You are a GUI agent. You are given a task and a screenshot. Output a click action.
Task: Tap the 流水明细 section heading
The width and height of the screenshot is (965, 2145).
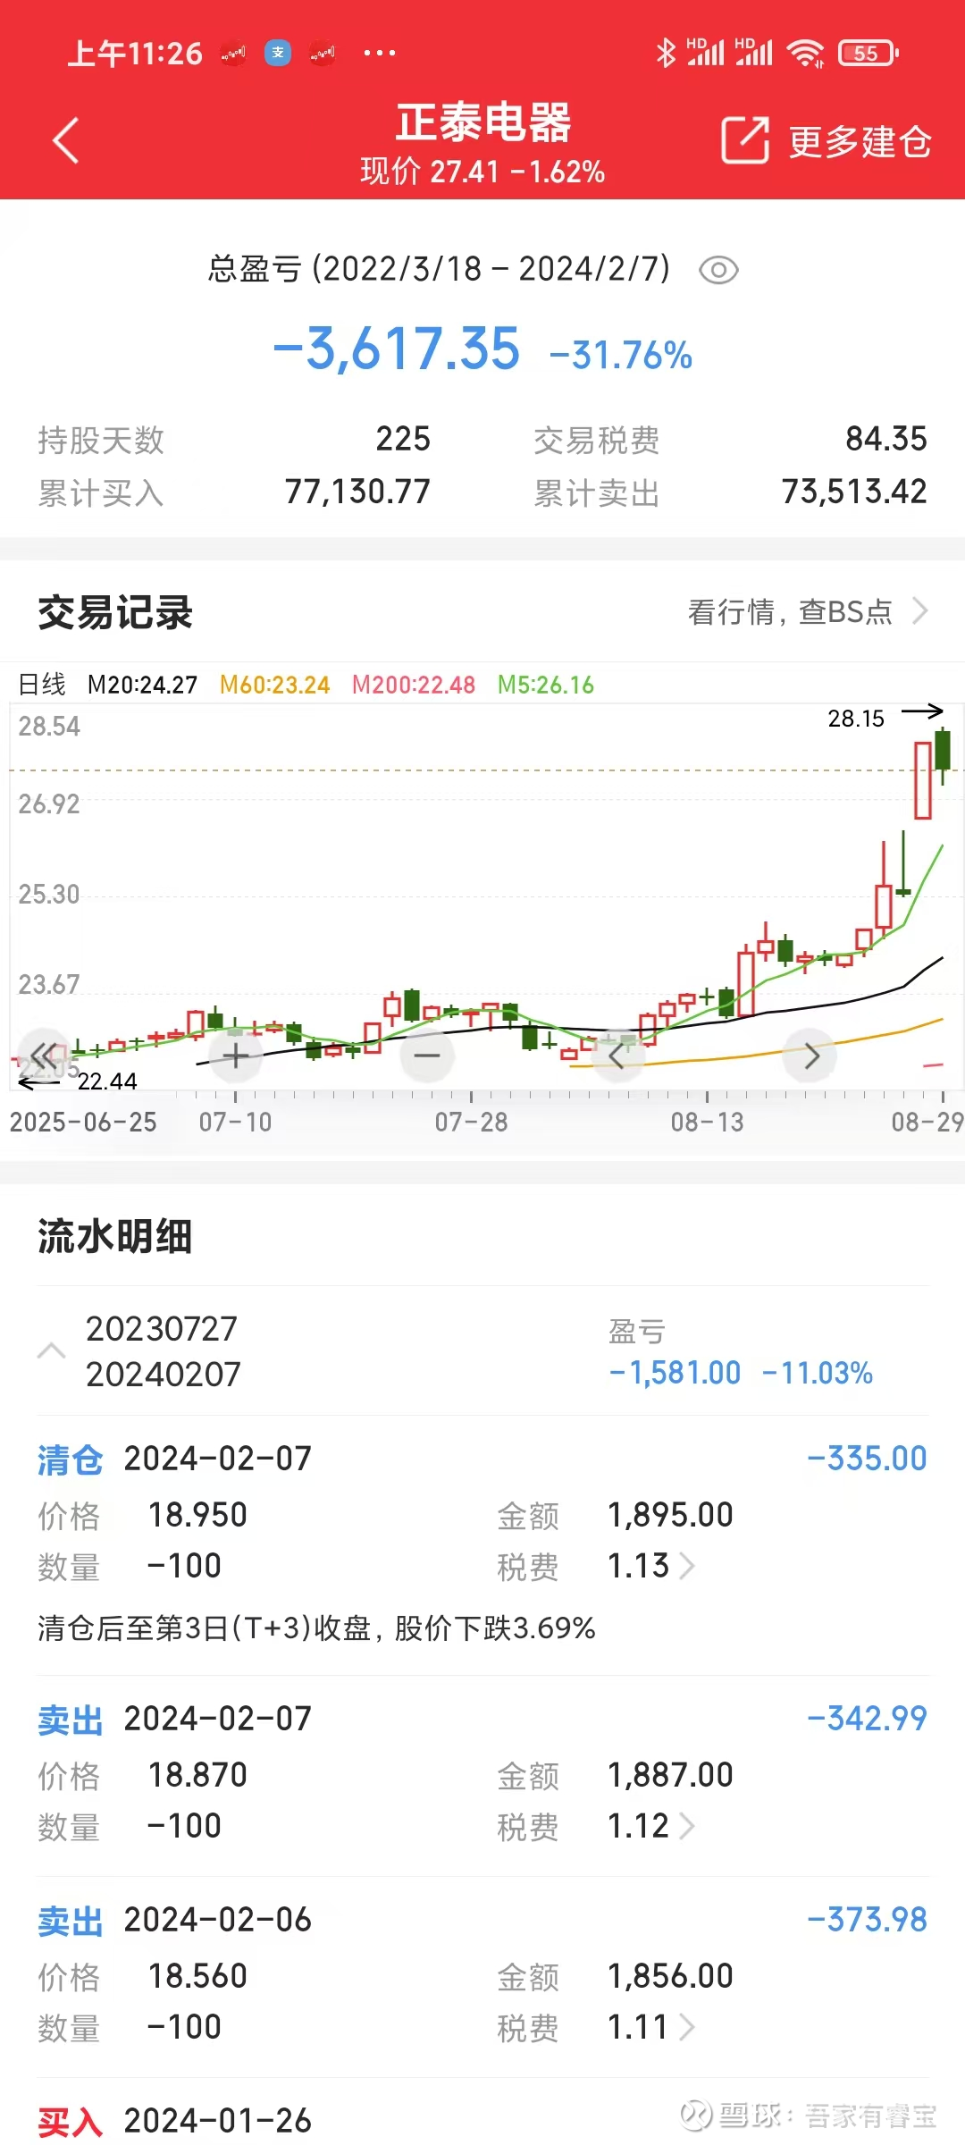[x=115, y=1237]
